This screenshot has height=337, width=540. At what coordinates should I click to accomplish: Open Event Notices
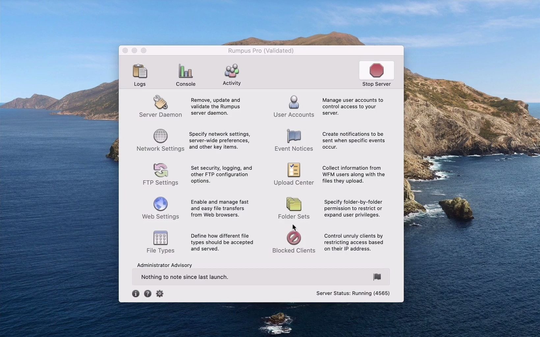tap(293, 140)
